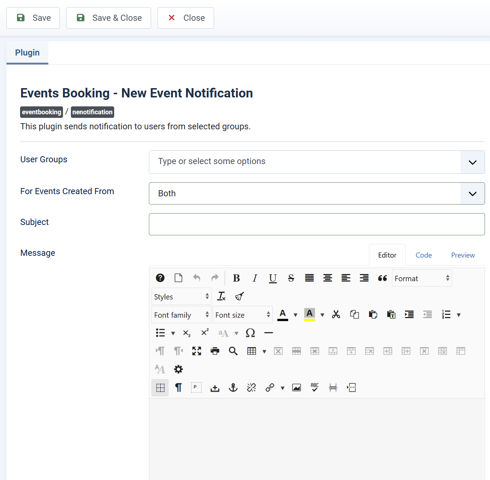Set left-to-right text direction
490x480 pixels.
coord(160,351)
